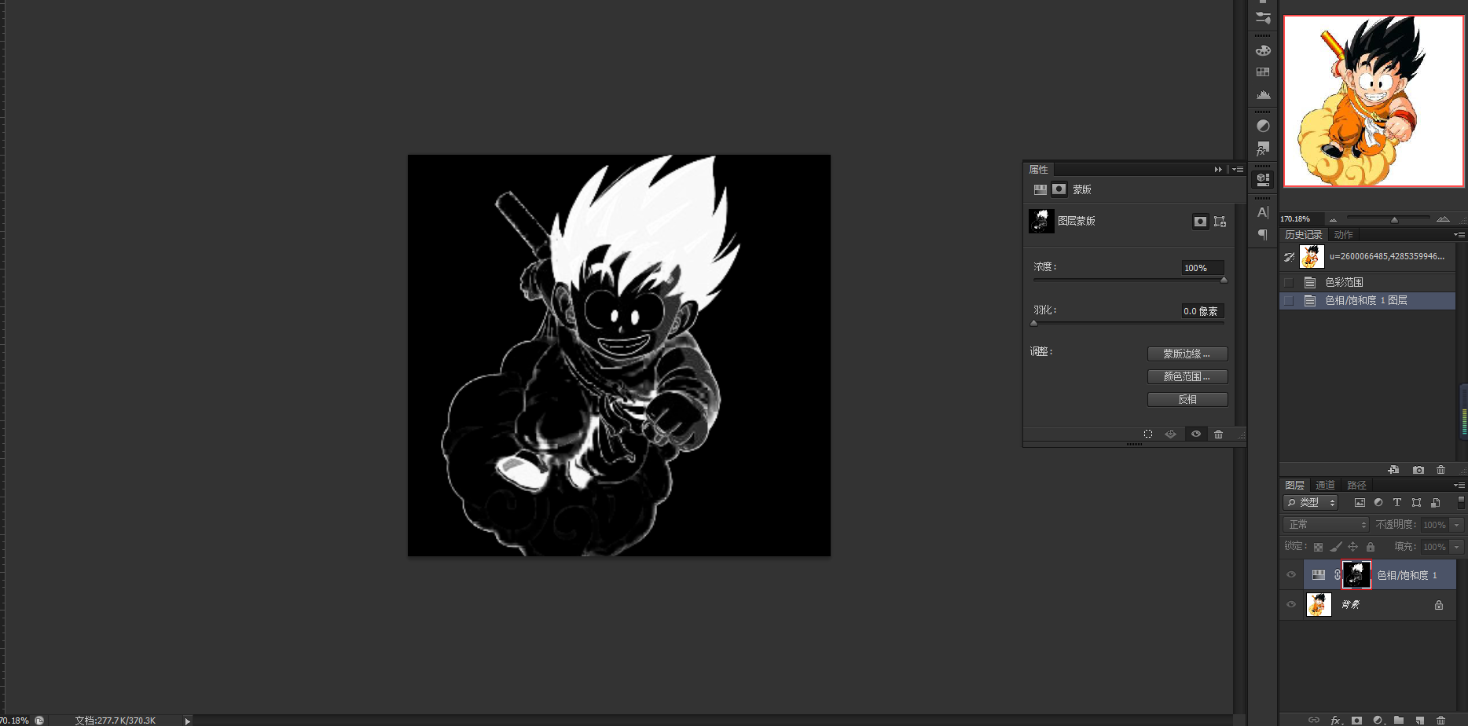Select the 图层 tab
The image size is (1468, 726).
coord(1294,486)
